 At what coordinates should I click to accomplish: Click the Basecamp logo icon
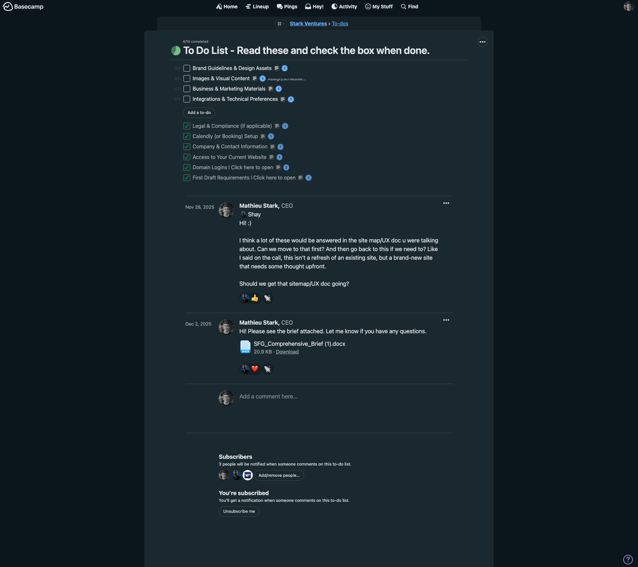(8, 6)
